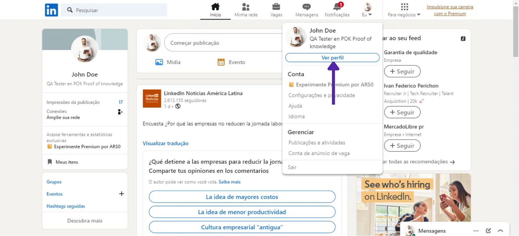The height and width of the screenshot is (236, 519).
Task: Click Começar publicação field
Action: [224, 43]
